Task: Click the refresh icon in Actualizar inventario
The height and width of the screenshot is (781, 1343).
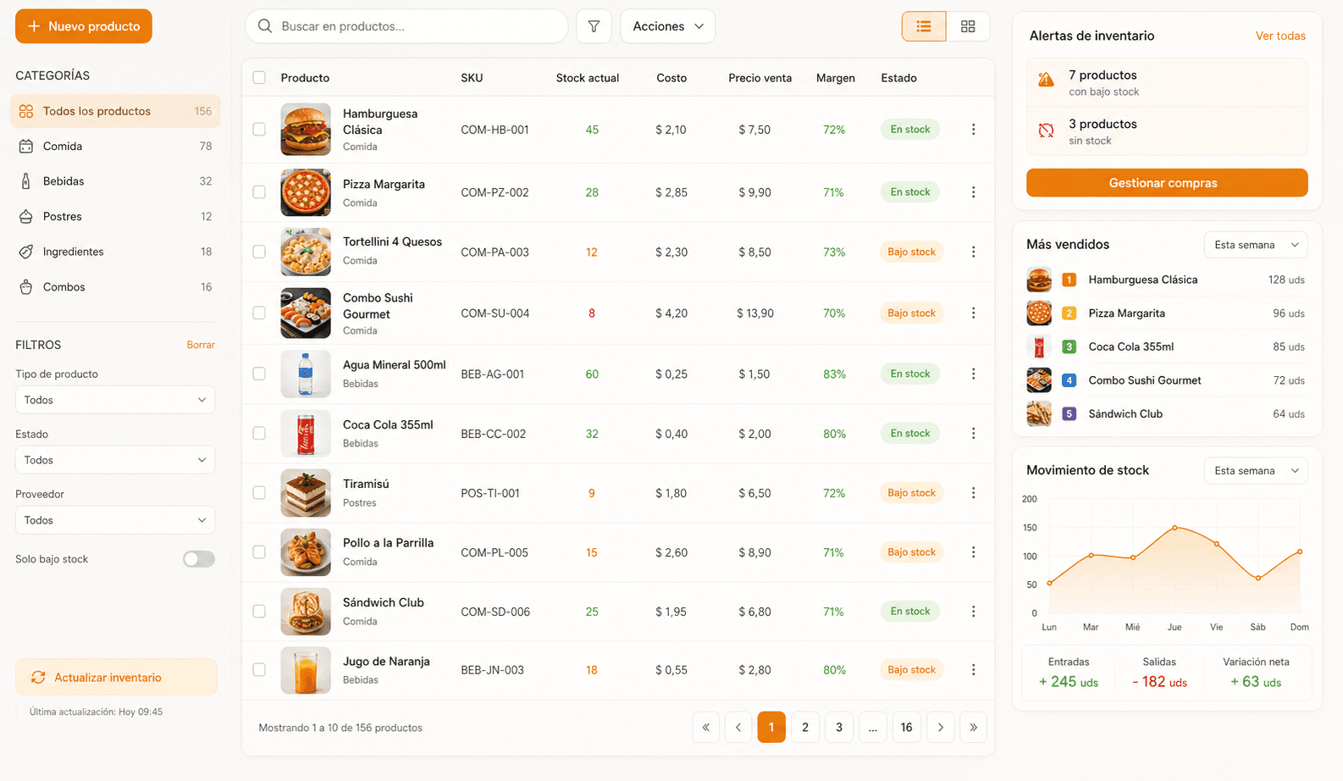Action: (38, 678)
